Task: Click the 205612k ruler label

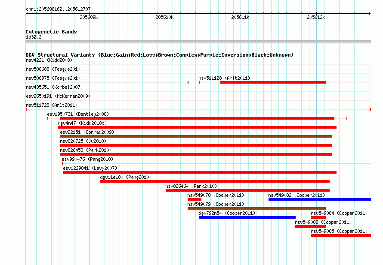Action: (x=316, y=17)
